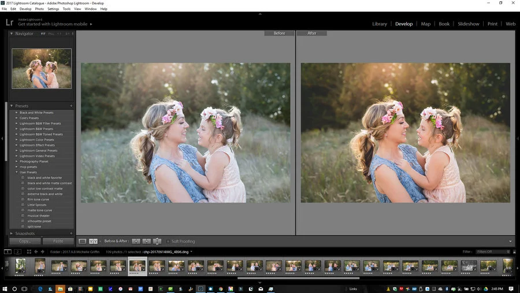Switch to the Library module
The image size is (520, 293).
click(380, 24)
